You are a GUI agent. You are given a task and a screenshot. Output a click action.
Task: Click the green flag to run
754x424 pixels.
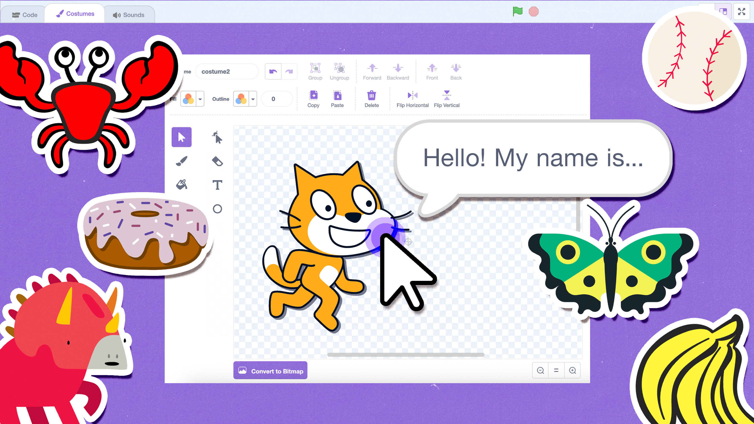point(518,12)
